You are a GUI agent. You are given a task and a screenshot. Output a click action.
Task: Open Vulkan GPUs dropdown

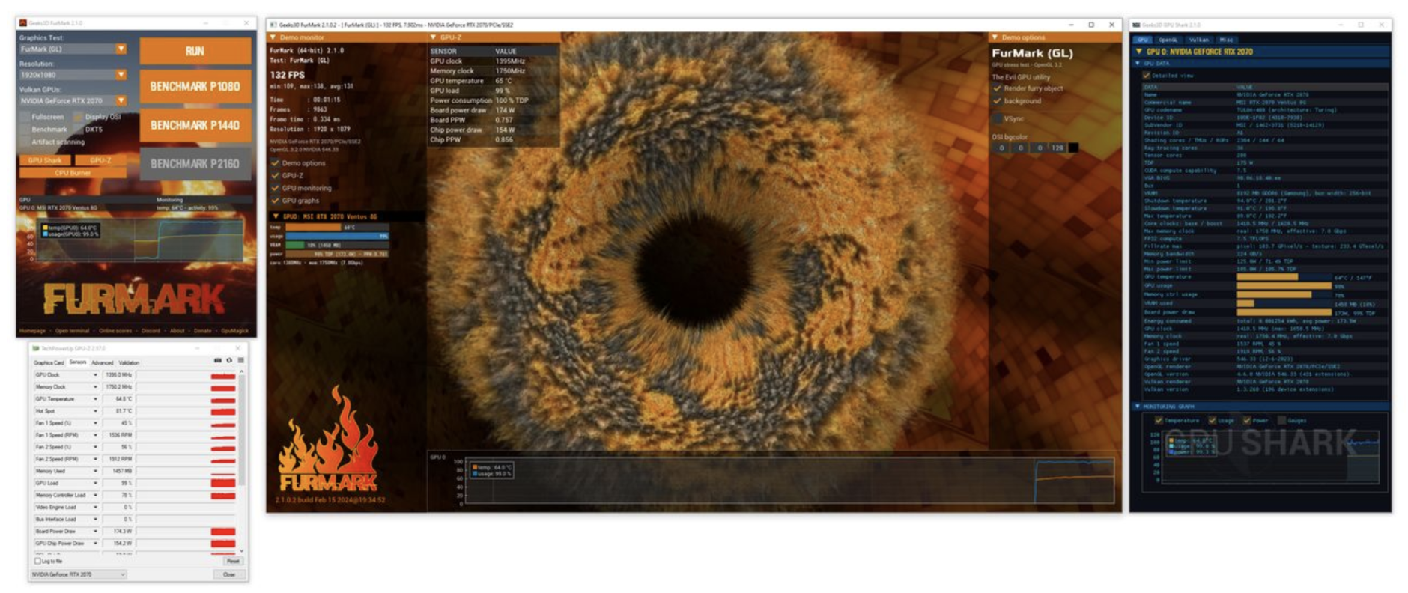coord(73,100)
